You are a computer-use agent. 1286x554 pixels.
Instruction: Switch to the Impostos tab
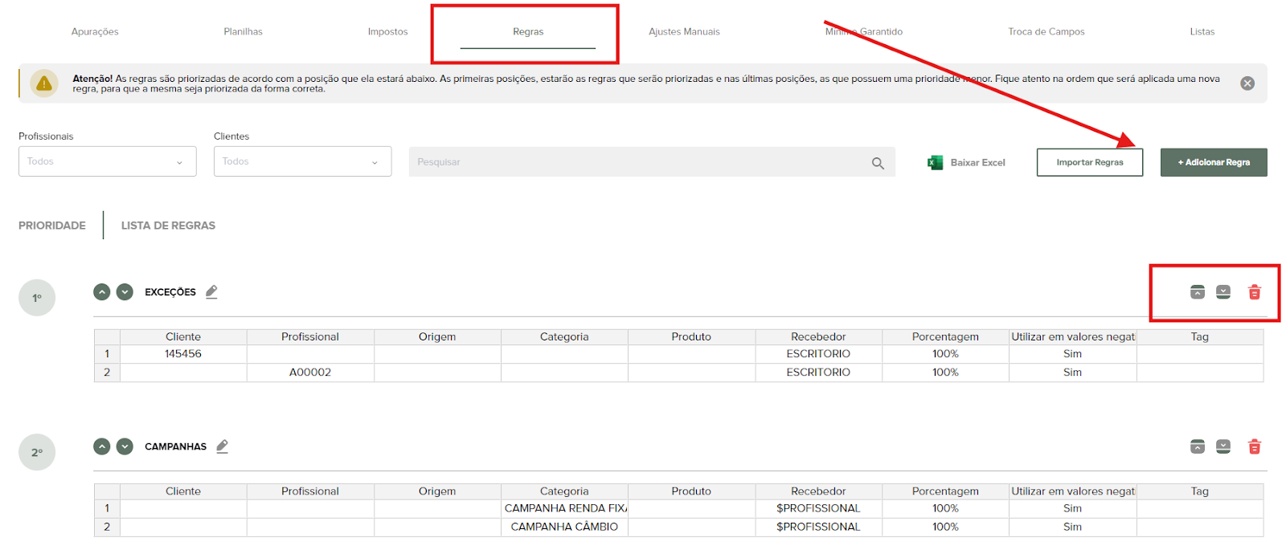click(x=387, y=32)
